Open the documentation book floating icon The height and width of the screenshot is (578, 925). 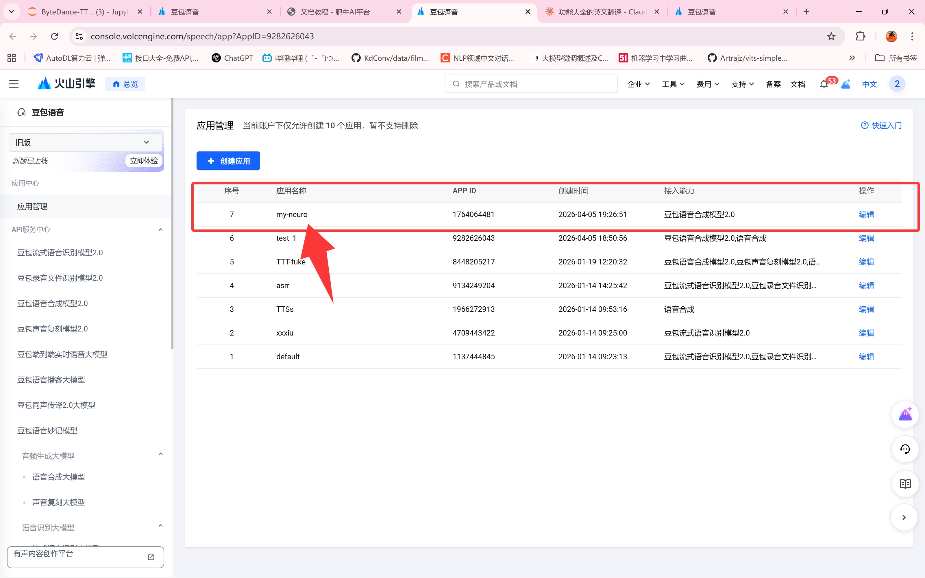tap(905, 483)
